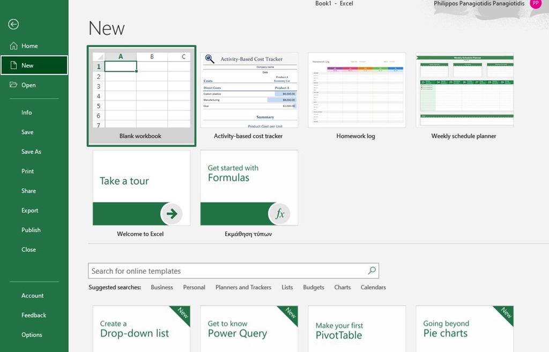Click the Open folder icon in sidebar
This screenshot has height=352, width=549.
coord(13,85)
